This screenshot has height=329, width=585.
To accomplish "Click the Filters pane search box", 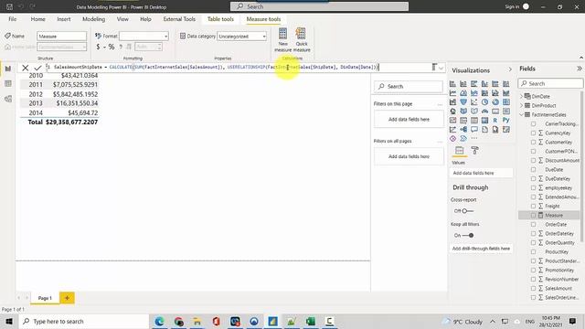I will pos(409,87).
